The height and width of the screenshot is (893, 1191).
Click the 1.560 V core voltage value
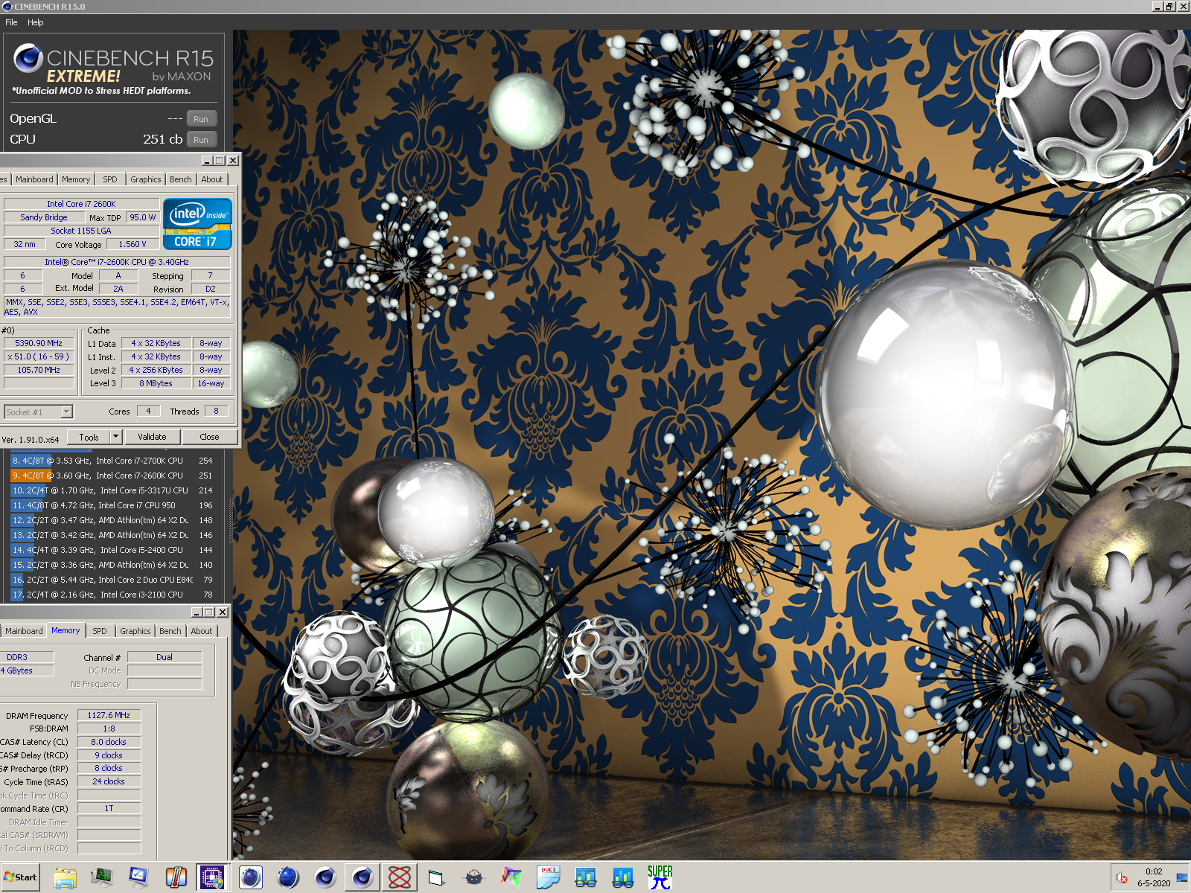coord(132,245)
